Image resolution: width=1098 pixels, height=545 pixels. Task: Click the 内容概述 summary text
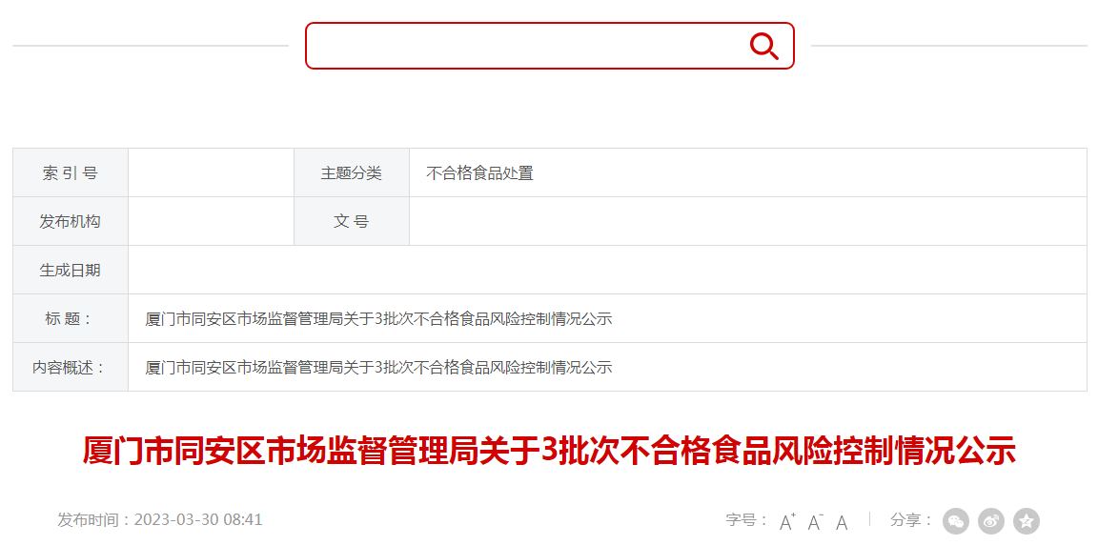click(378, 367)
